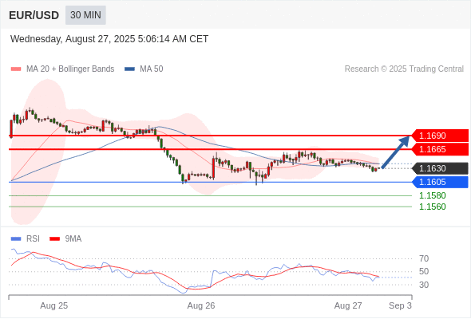Click the Sep 3 date axis label

pyautogui.click(x=400, y=305)
